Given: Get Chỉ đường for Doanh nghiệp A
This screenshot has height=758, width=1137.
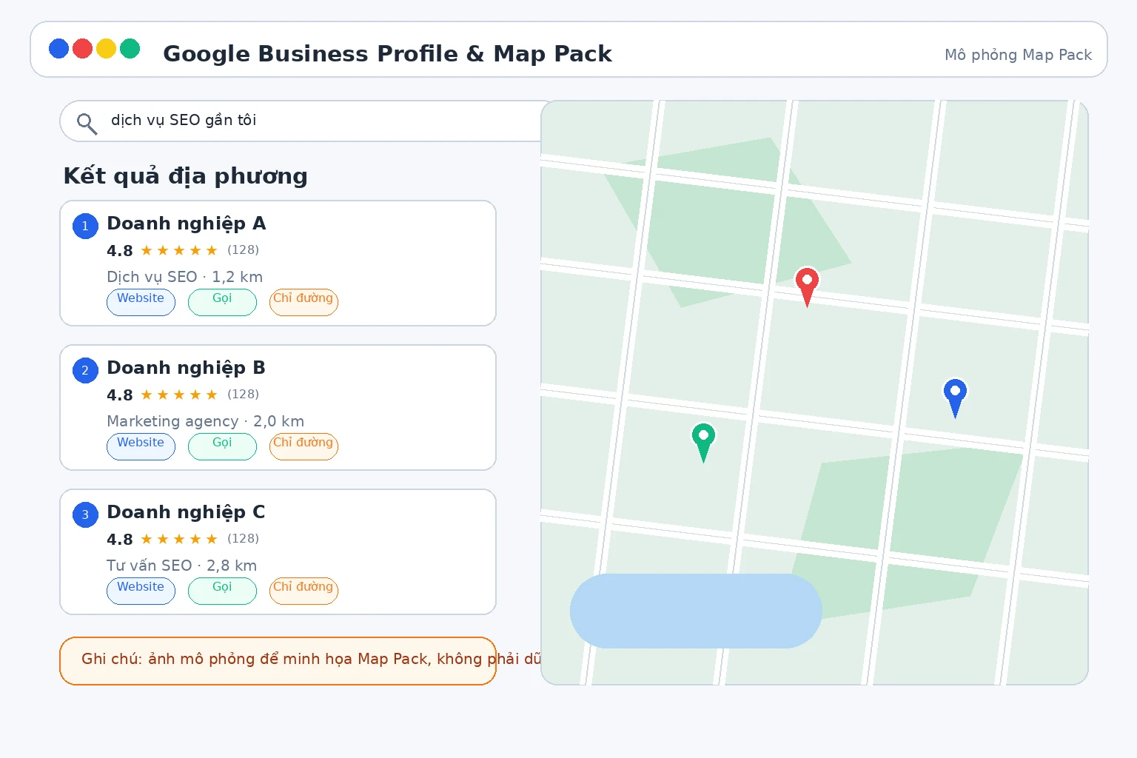Looking at the screenshot, I should (303, 302).
